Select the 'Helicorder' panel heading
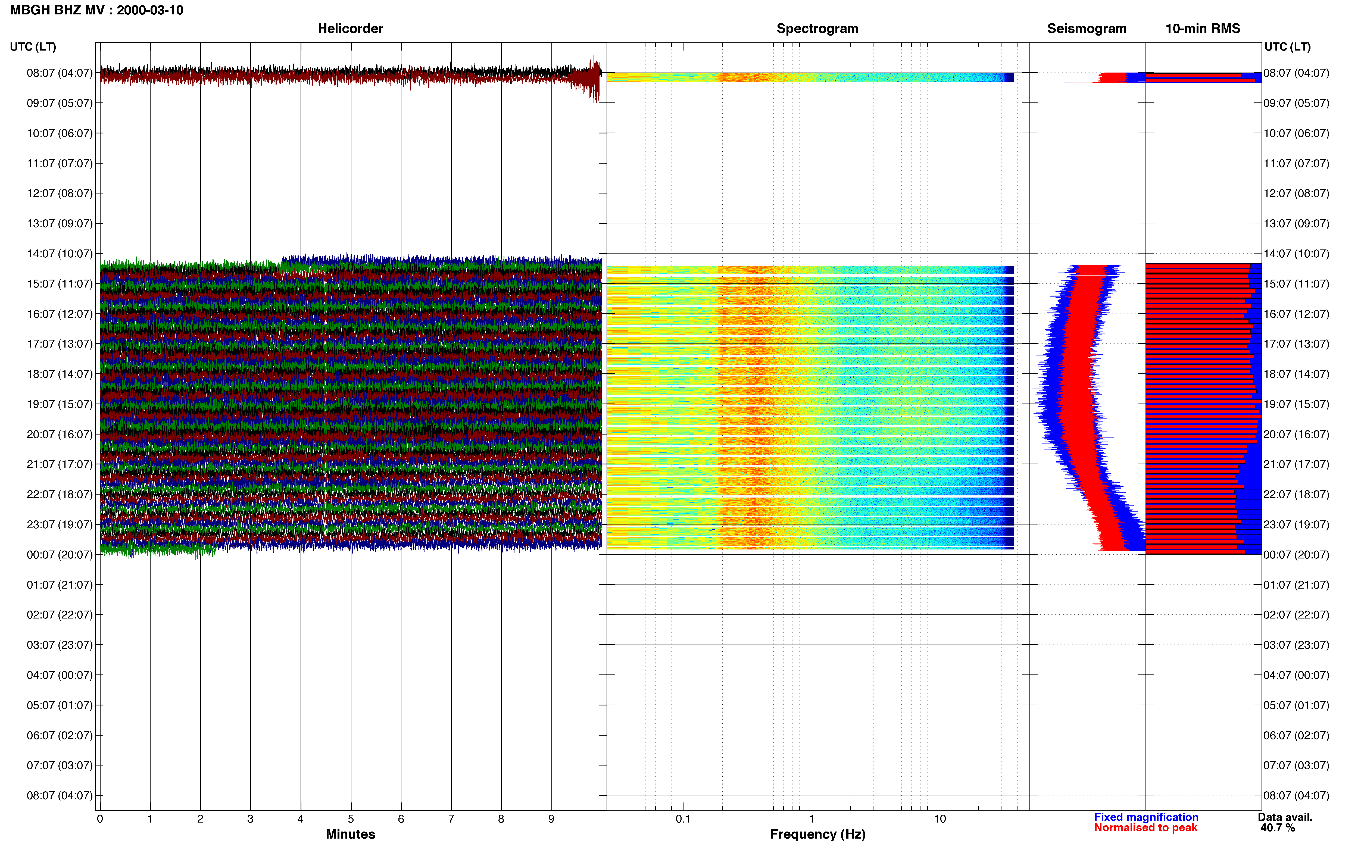Image resolution: width=1364 pixels, height=853 pixels. click(350, 29)
